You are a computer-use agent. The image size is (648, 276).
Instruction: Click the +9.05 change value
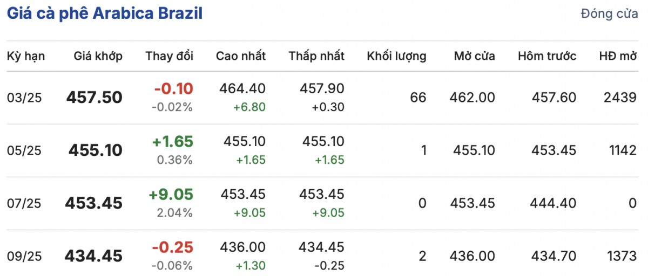tap(171, 194)
